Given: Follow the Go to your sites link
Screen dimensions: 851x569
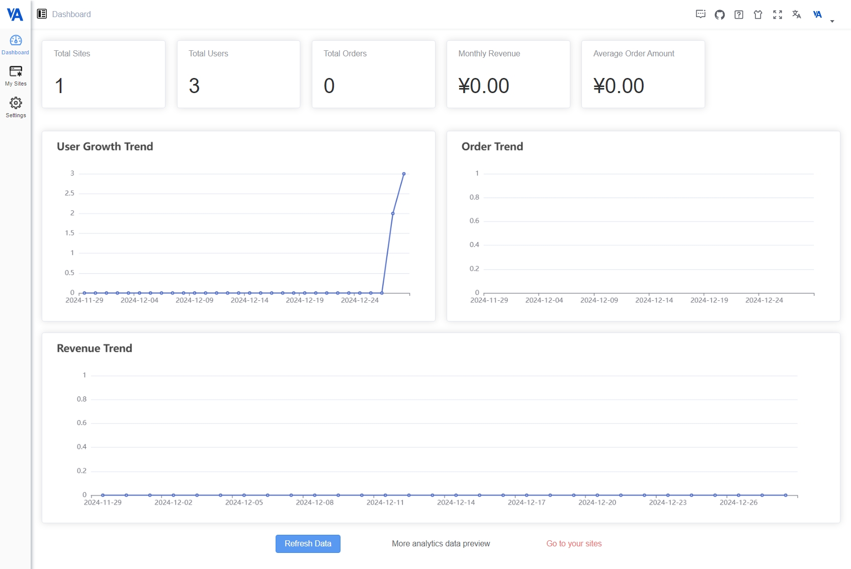Looking at the screenshot, I should pos(573,544).
